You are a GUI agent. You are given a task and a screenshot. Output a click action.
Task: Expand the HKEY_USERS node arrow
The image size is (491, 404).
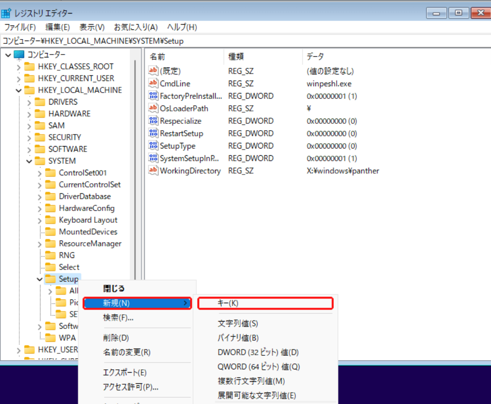click(x=18, y=350)
